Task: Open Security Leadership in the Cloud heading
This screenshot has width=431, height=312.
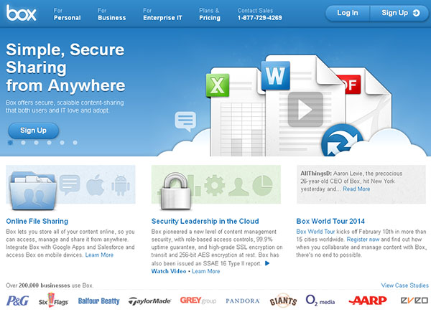Action: (x=205, y=221)
